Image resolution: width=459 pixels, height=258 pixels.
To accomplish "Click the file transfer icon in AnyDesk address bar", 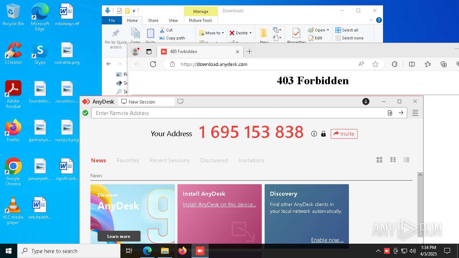I will (390, 113).
